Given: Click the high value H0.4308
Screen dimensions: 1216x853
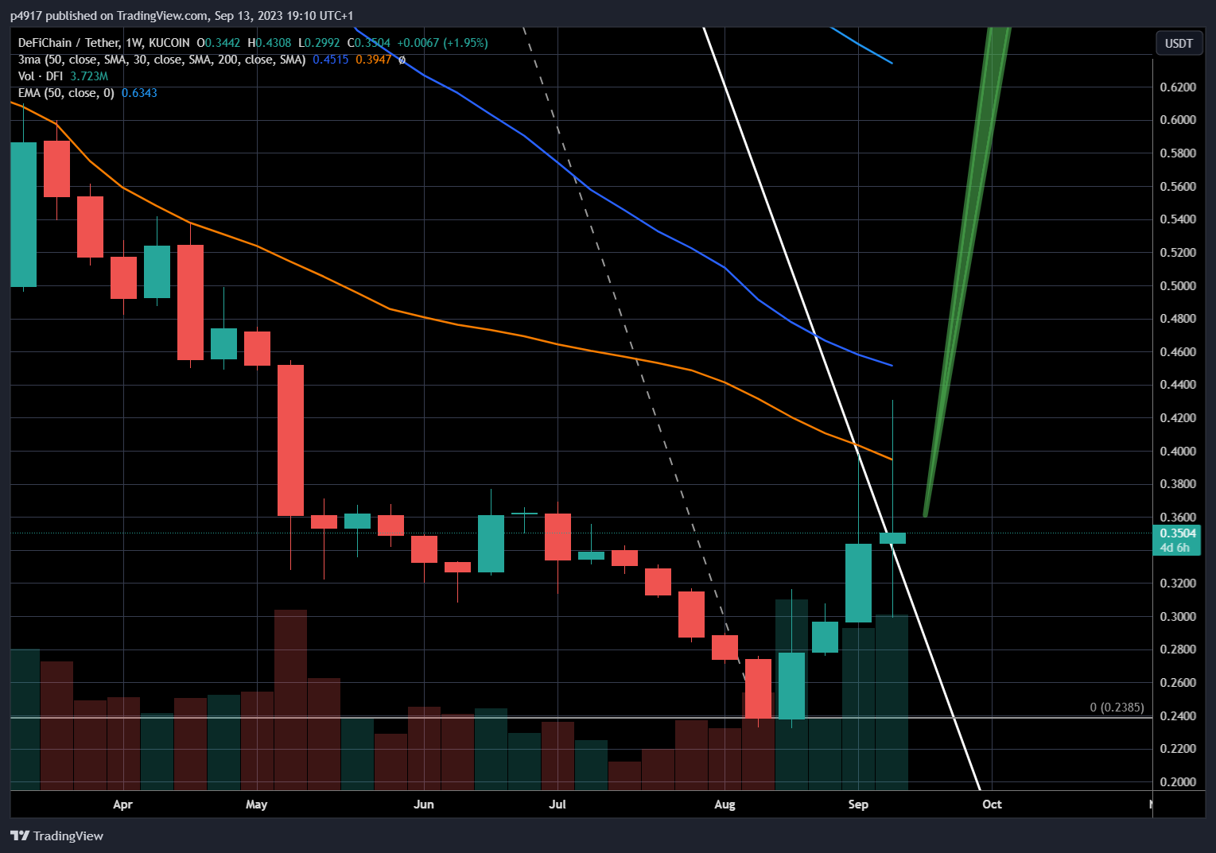Looking at the screenshot, I should point(270,43).
